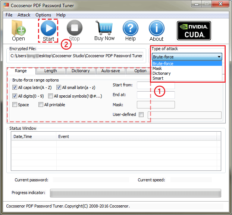This screenshot has height=215, width=232.
Task: Click the Date,Time column header
Action: tap(34, 136)
